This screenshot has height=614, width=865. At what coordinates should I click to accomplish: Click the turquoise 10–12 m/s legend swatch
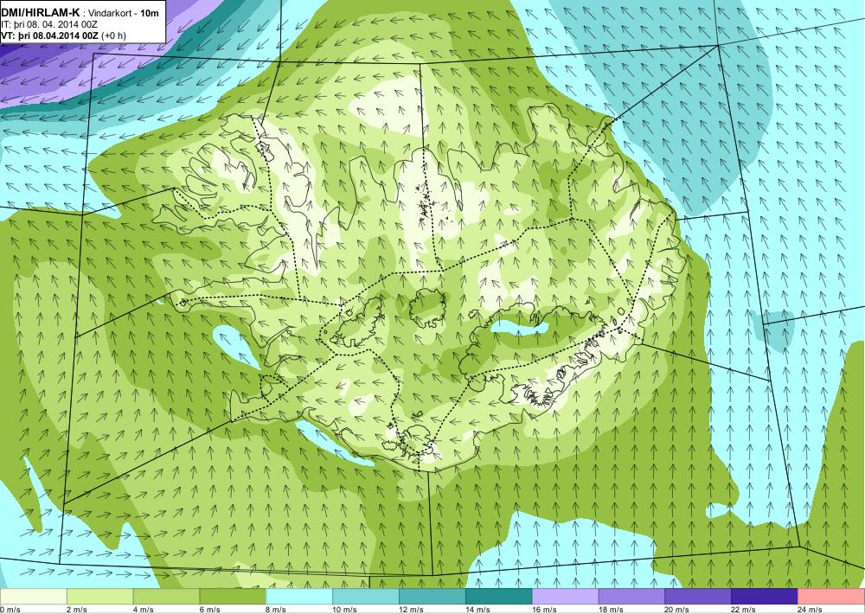pos(366,597)
